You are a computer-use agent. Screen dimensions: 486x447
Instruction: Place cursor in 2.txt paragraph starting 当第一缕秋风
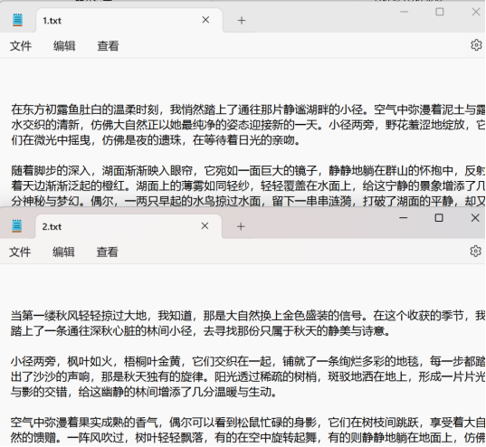248,323
